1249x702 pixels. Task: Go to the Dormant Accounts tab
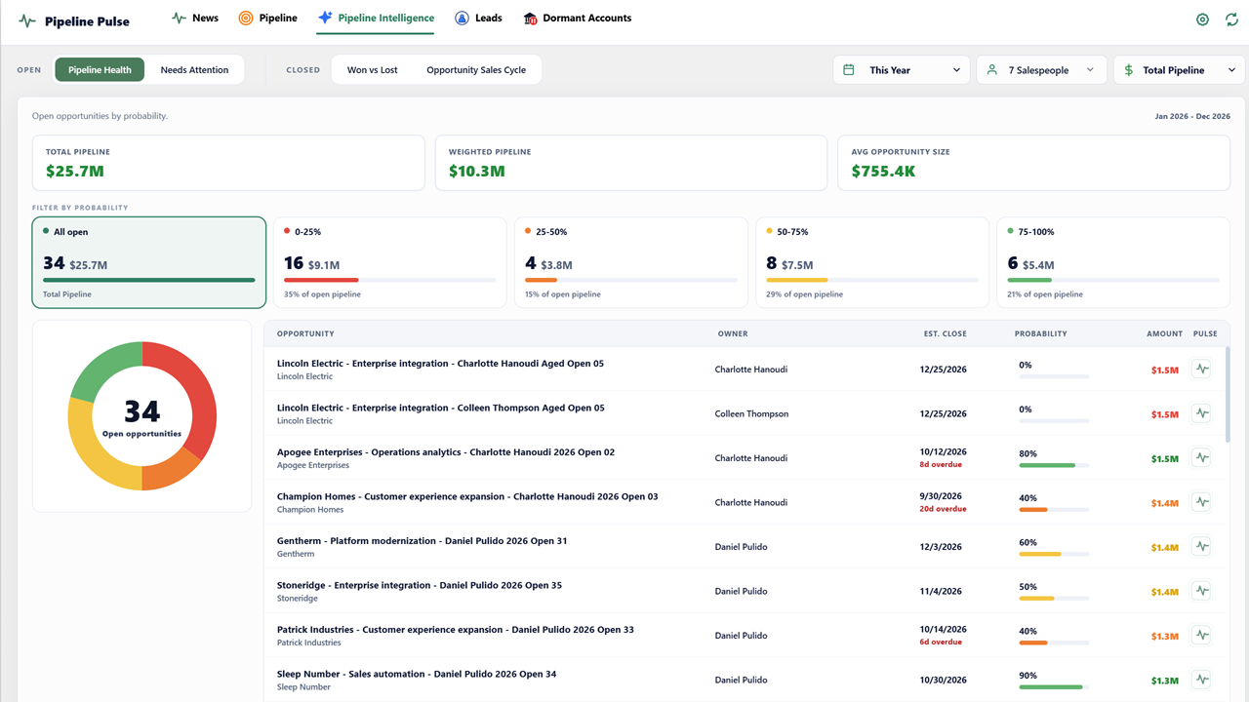click(578, 18)
